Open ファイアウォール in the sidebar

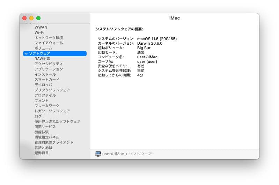[49, 43]
